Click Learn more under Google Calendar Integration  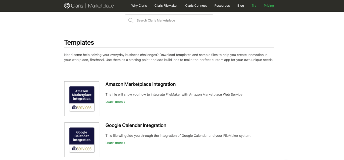pyautogui.click(x=115, y=143)
